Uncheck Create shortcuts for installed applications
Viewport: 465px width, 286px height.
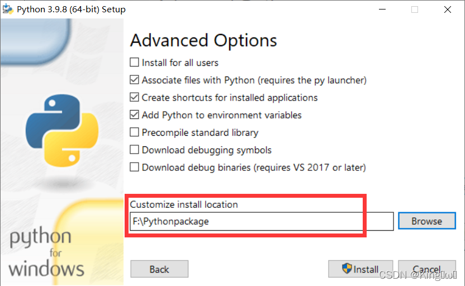coord(134,97)
